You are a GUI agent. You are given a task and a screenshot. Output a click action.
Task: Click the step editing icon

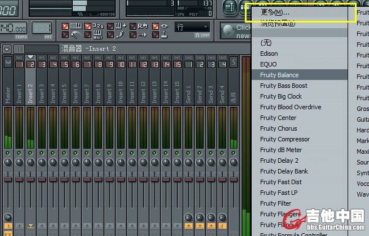[x=119, y=35]
